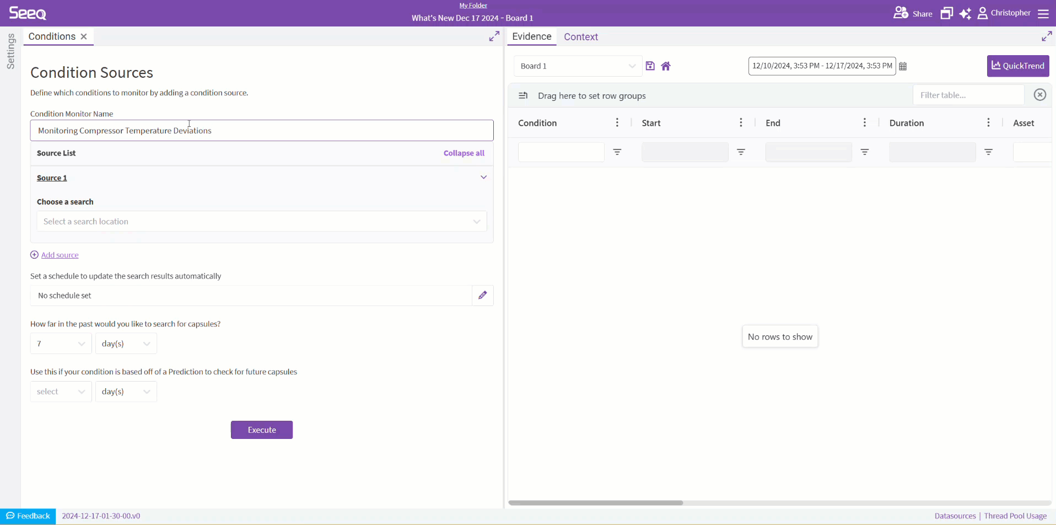The image size is (1056, 525).
Task: Clear table filter with circled X icon
Action: coord(1039,95)
